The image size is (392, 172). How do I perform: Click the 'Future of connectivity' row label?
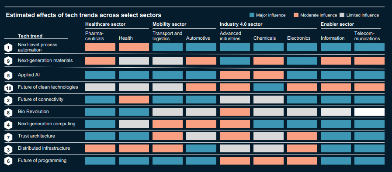pos(41,100)
